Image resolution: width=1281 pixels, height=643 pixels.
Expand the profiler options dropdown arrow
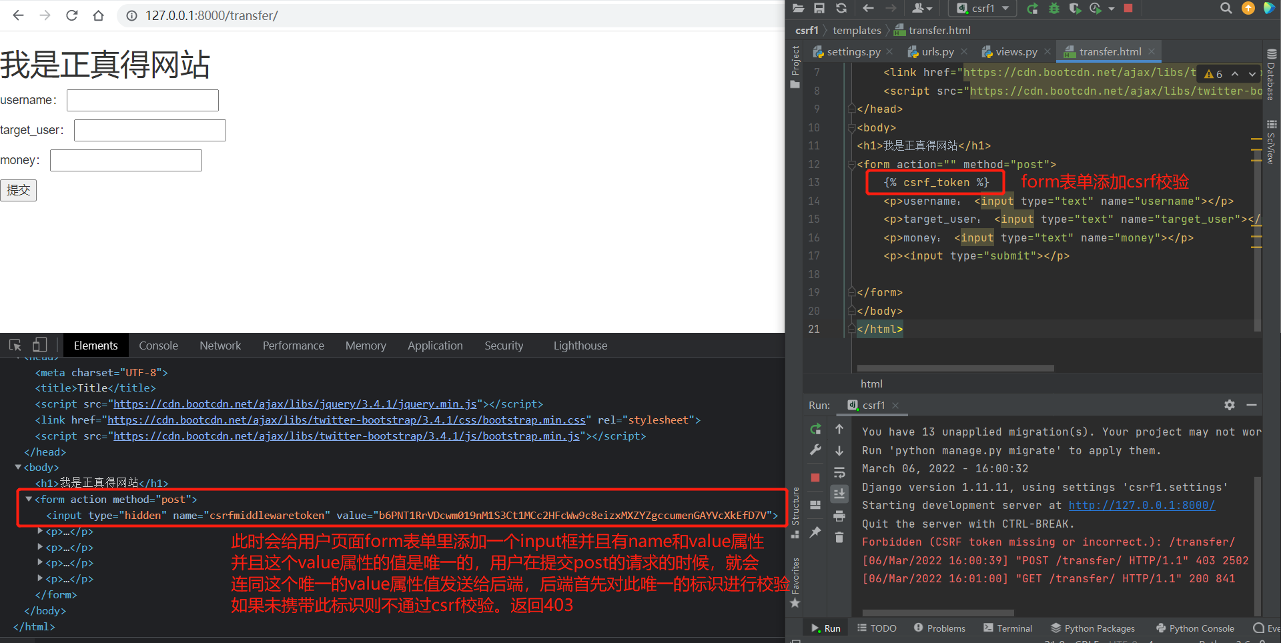click(x=1112, y=9)
